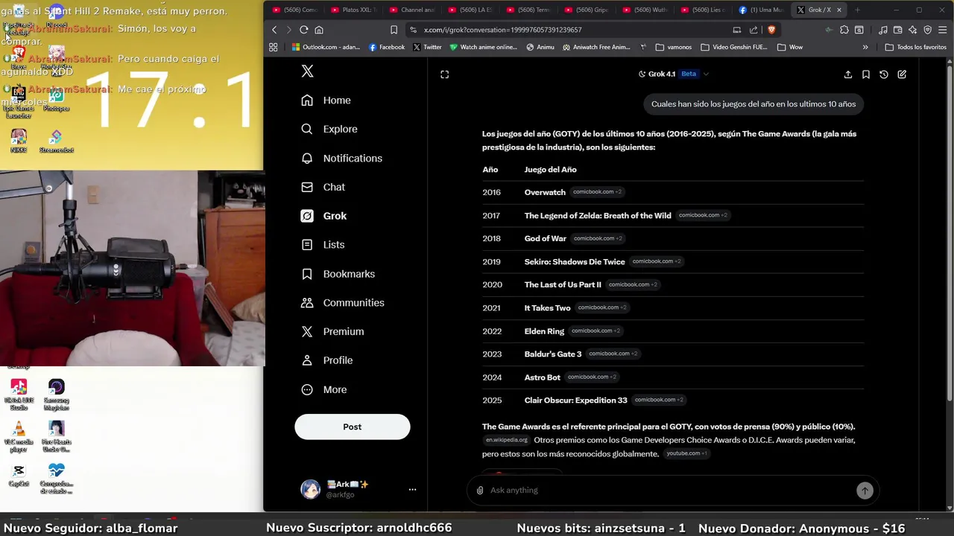
Task: Open Notifications in the sidebar
Action: point(341,159)
